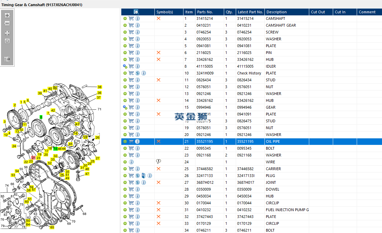Click S icon on JOINT 3687H012 row
Screen dimensions: 382x233
(x=137, y=182)
